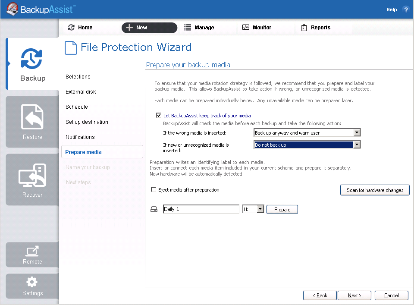Open the Home tab
Image resolution: width=414 pixels, height=305 pixels.
pyautogui.click(x=91, y=28)
